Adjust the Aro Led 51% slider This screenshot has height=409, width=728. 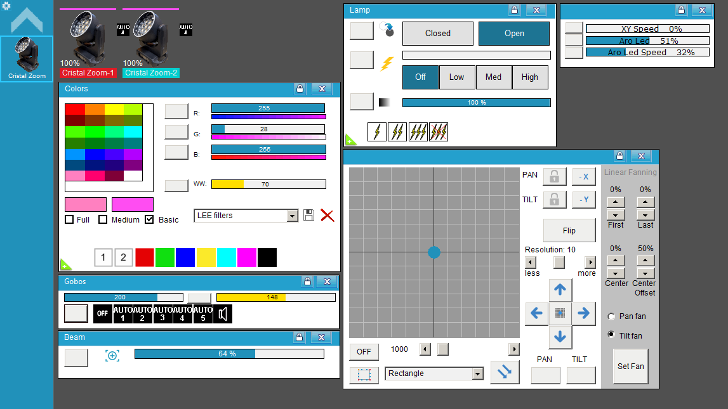point(647,41)
